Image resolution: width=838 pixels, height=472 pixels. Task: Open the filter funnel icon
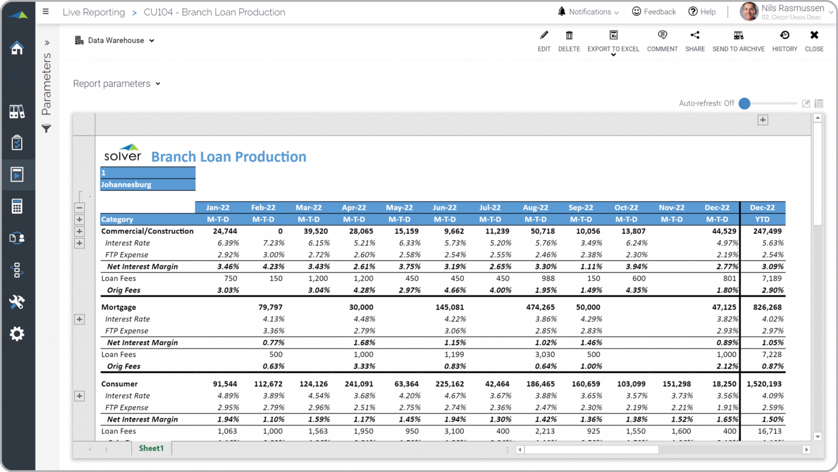coord(46,128)
